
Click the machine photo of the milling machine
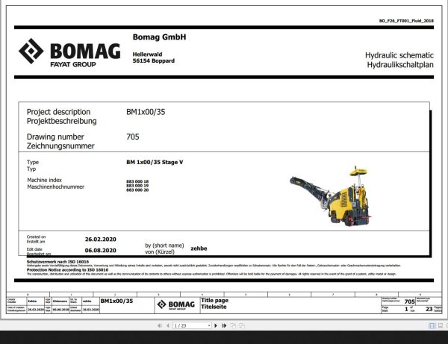tap(331, 196)
